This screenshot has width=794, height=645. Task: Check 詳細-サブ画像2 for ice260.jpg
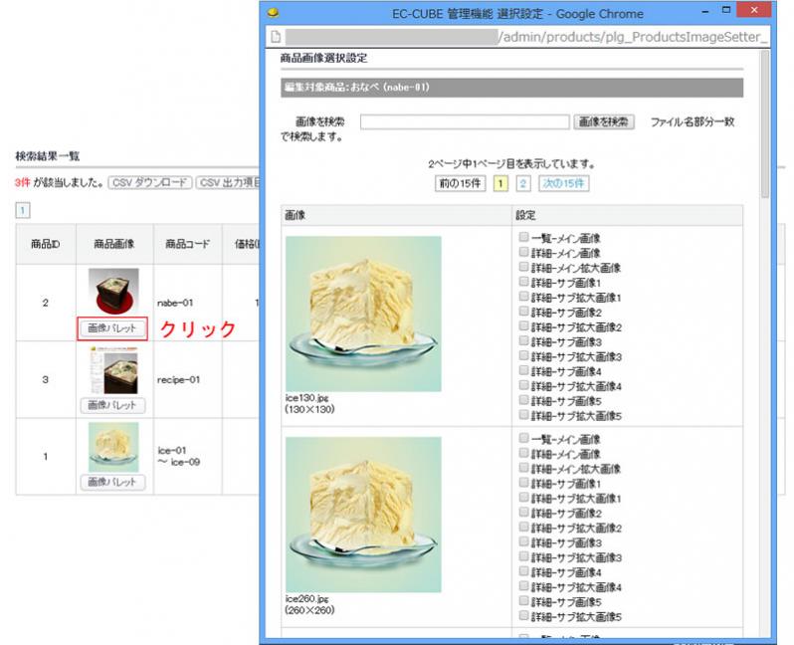(523, 512)
